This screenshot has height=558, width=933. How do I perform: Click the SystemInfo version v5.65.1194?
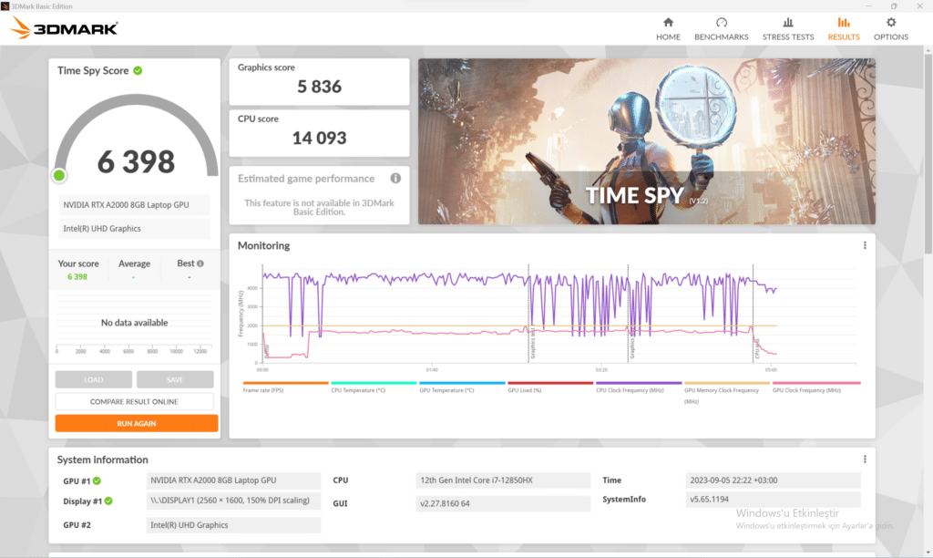(773, 499)
